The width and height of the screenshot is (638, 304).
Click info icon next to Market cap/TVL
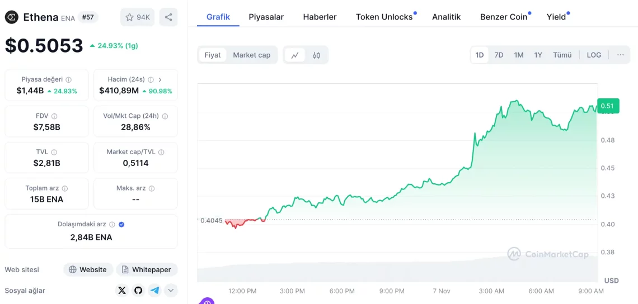pos(161,152)
